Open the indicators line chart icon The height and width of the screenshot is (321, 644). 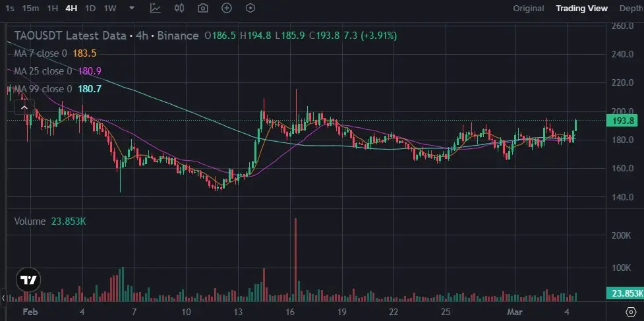point(156,8)
